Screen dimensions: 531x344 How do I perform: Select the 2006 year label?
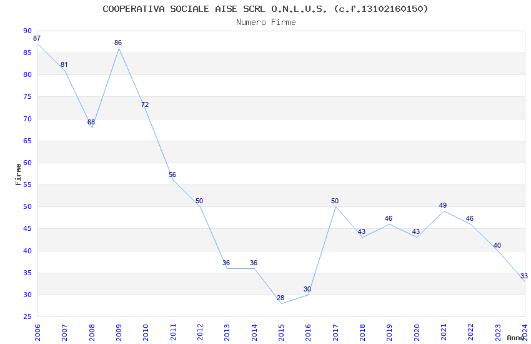pos(37,332)
